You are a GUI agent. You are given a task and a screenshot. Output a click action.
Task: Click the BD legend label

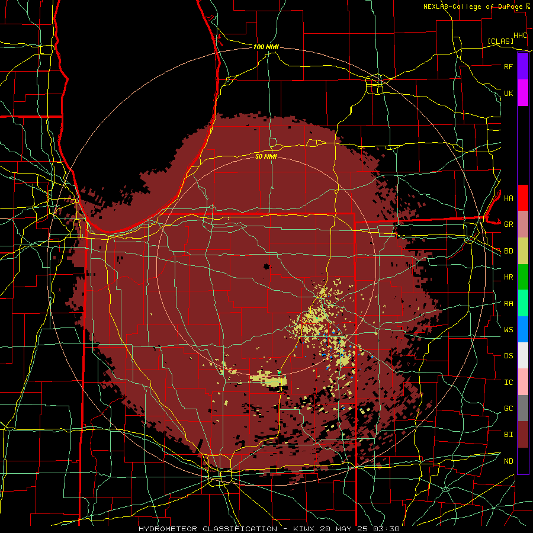(508, 251)
